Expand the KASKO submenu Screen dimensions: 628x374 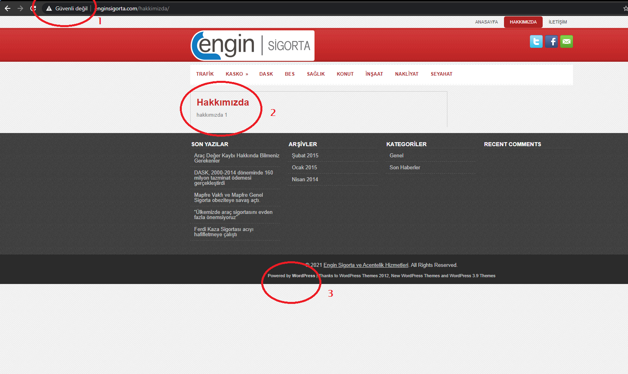coord(237,74)
